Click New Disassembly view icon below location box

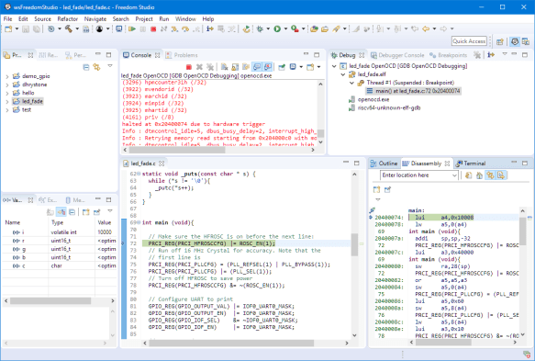coord(376,189)
